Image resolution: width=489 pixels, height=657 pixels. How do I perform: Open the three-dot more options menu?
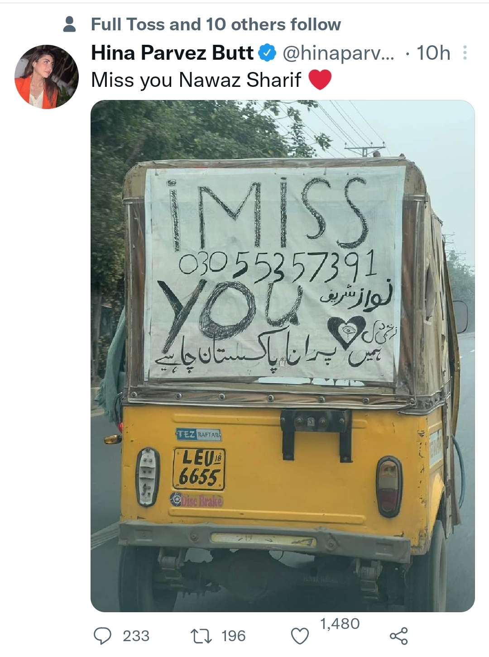[465, 53]
